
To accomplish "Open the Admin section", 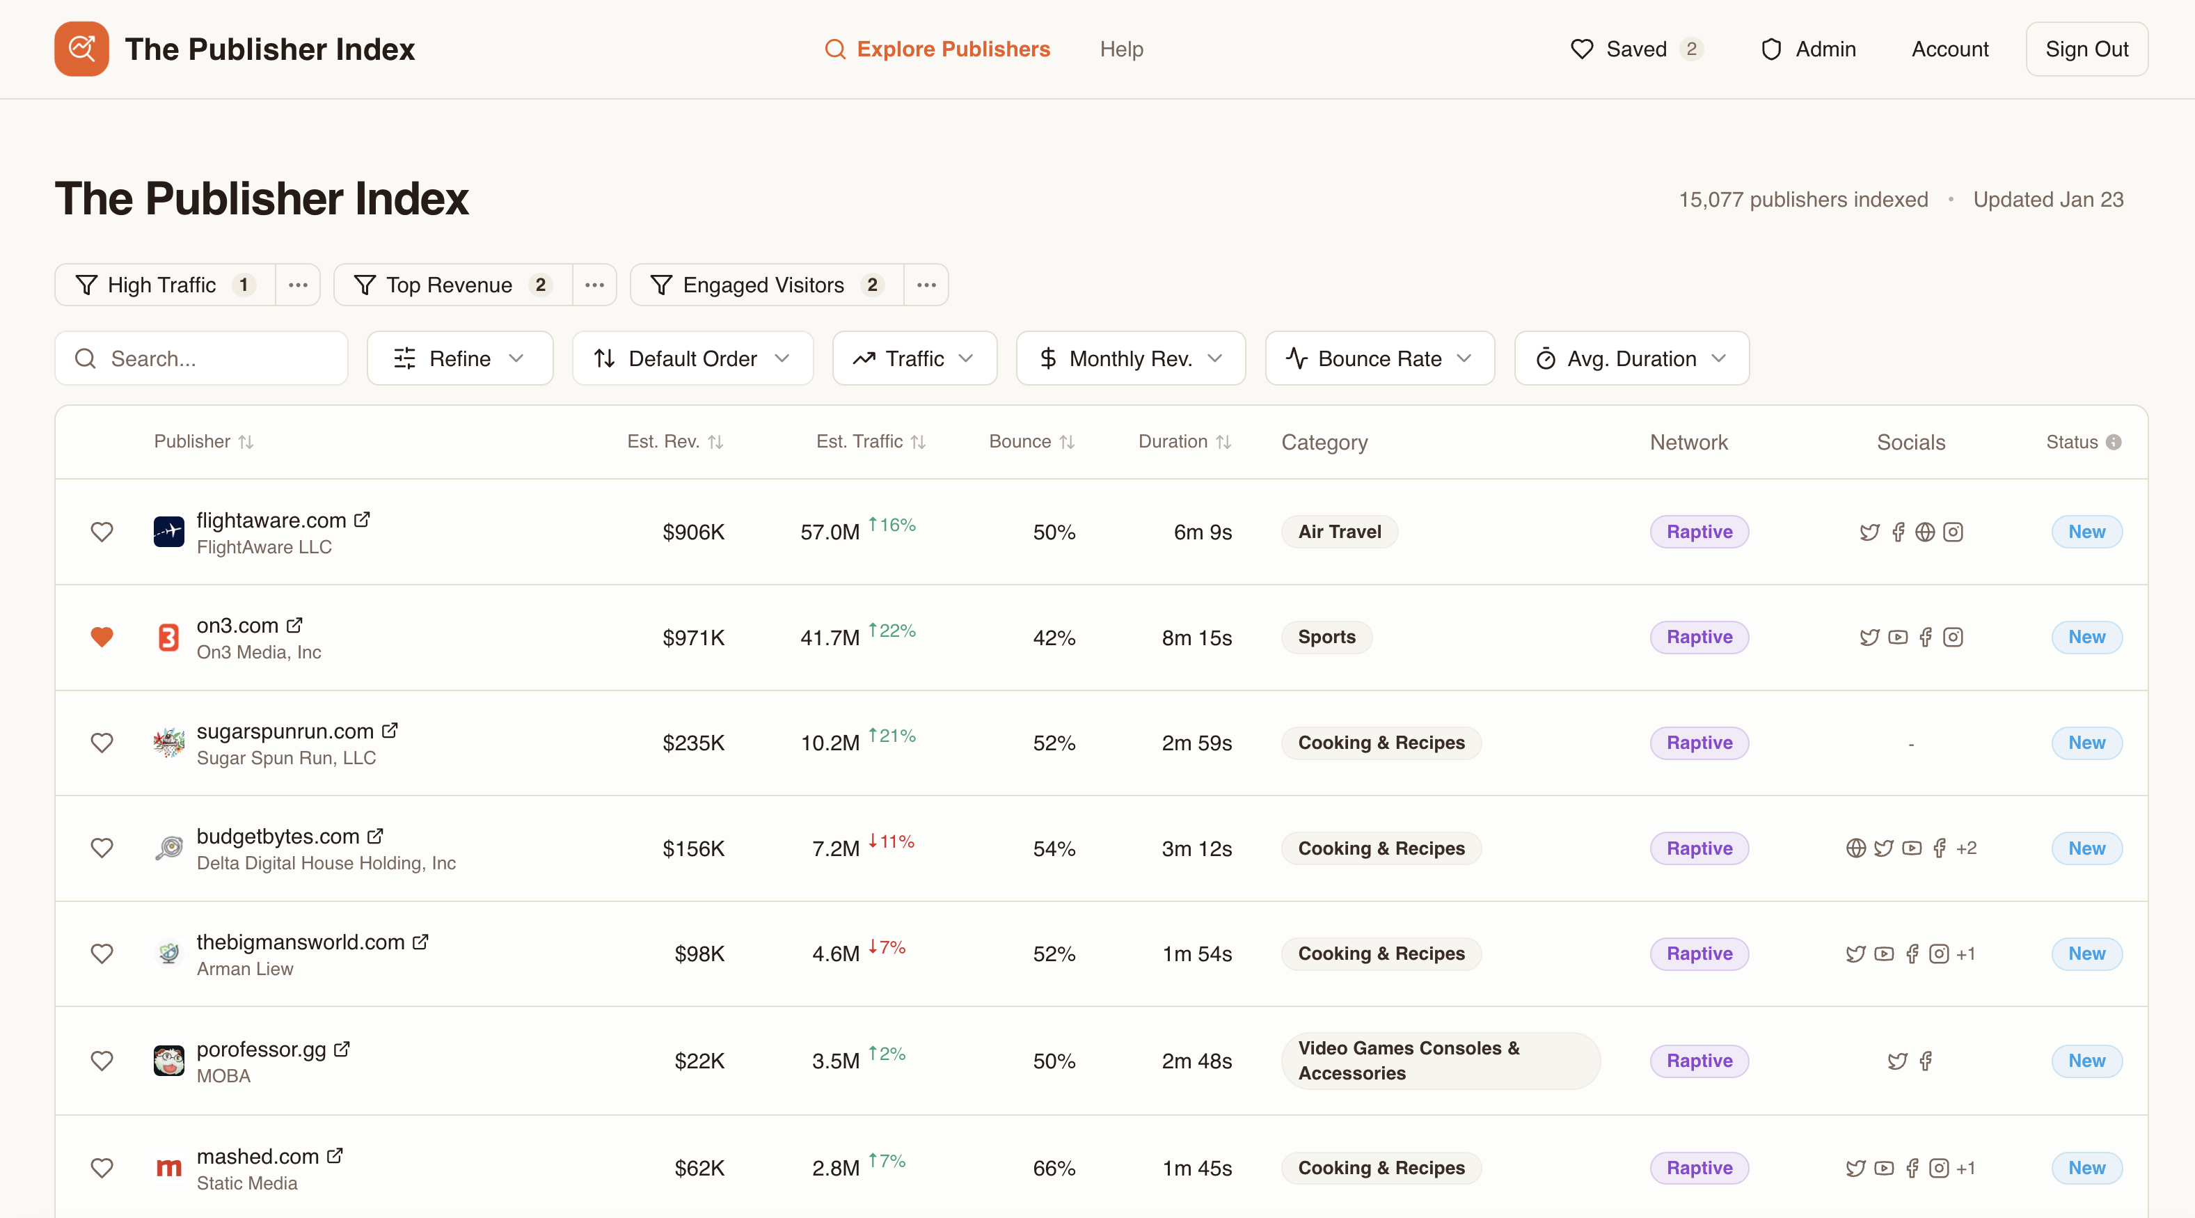I will click(1808, 49).
